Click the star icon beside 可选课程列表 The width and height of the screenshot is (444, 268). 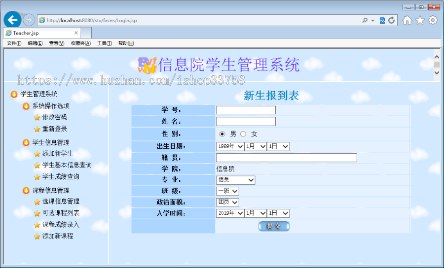(37, 213)
